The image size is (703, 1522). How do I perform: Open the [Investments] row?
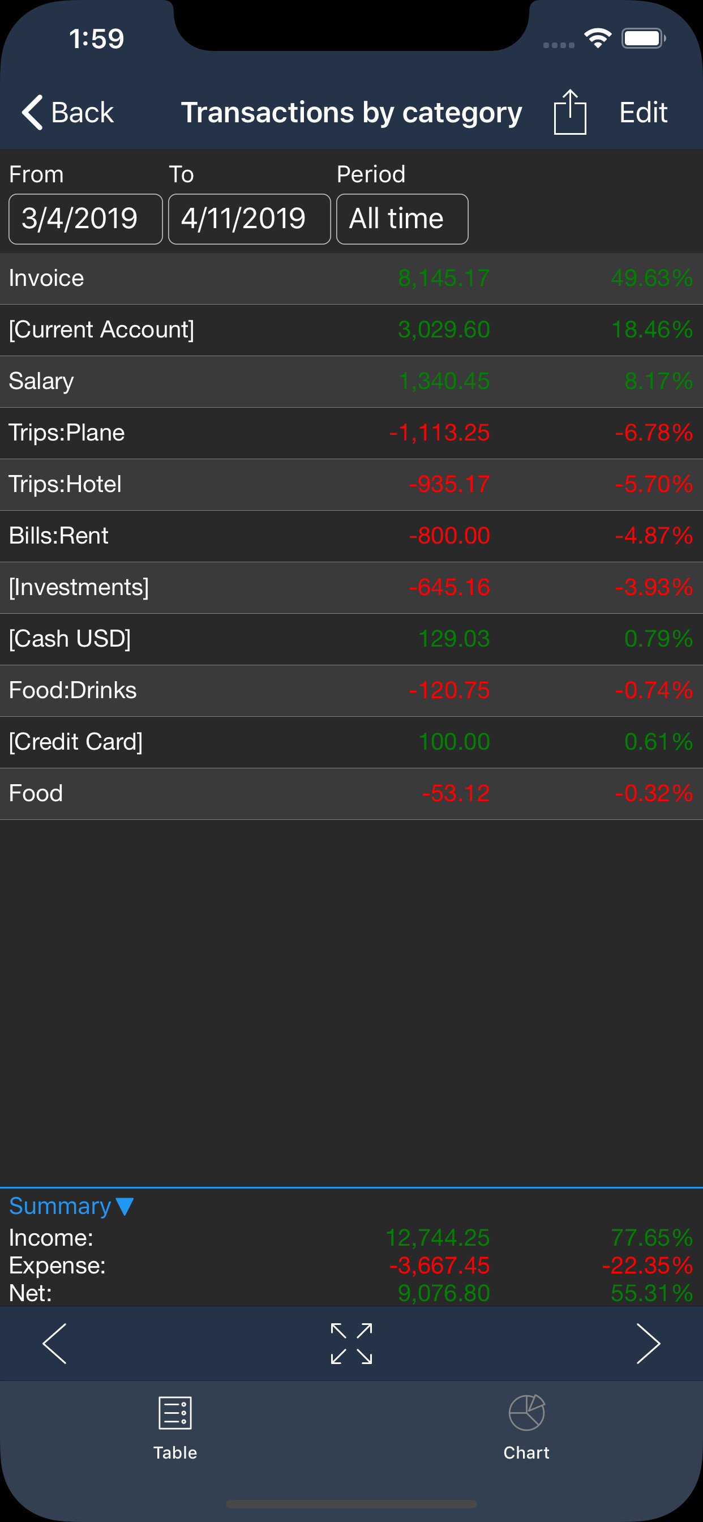tap(351, 587)
